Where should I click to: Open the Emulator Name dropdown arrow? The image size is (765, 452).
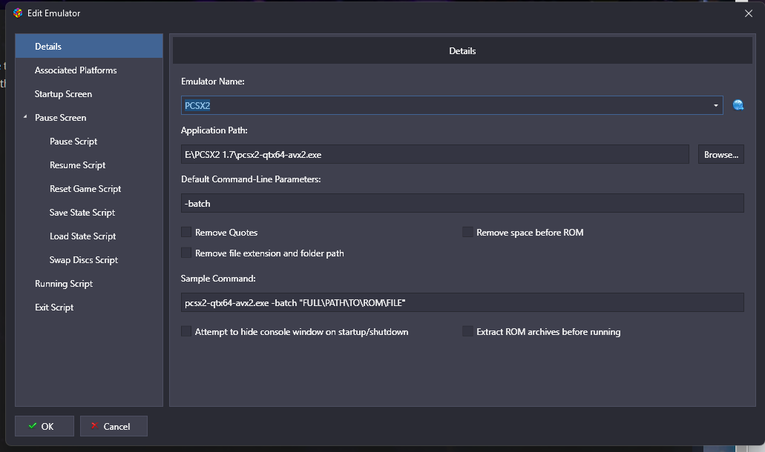716,106
